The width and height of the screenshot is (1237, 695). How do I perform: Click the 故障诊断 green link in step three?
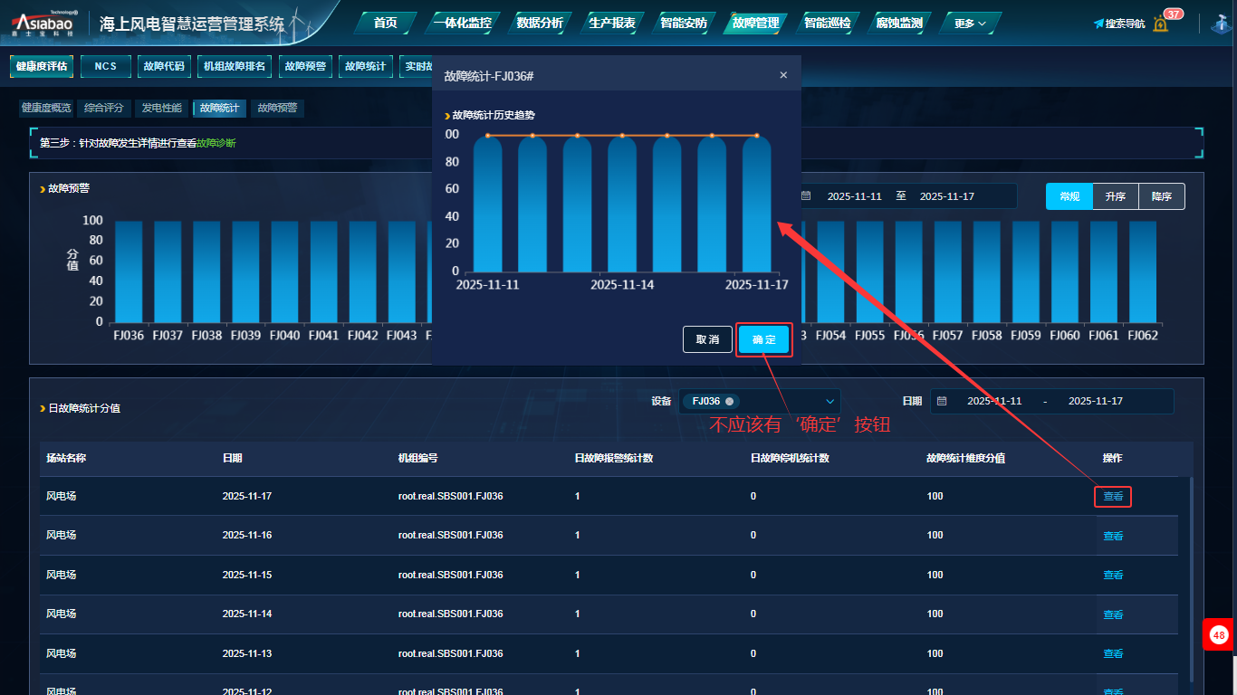216,143
